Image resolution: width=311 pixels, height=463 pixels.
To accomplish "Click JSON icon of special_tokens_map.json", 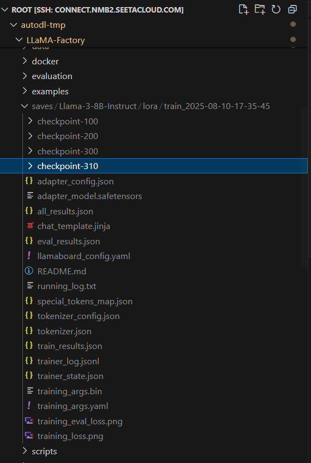I will click(29, 301).
